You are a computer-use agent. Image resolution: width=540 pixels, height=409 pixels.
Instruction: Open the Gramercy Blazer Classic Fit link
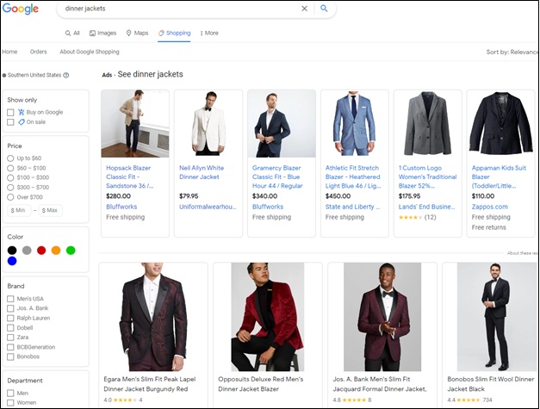point(277,177)
